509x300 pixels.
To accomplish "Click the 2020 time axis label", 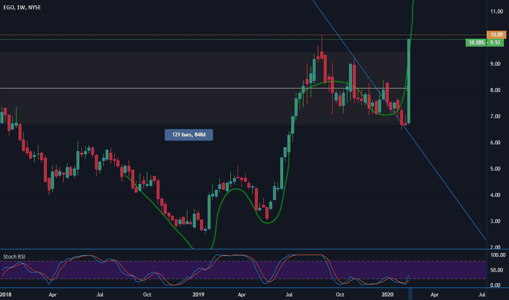I will pyautogui.click(x=387, y=295).
